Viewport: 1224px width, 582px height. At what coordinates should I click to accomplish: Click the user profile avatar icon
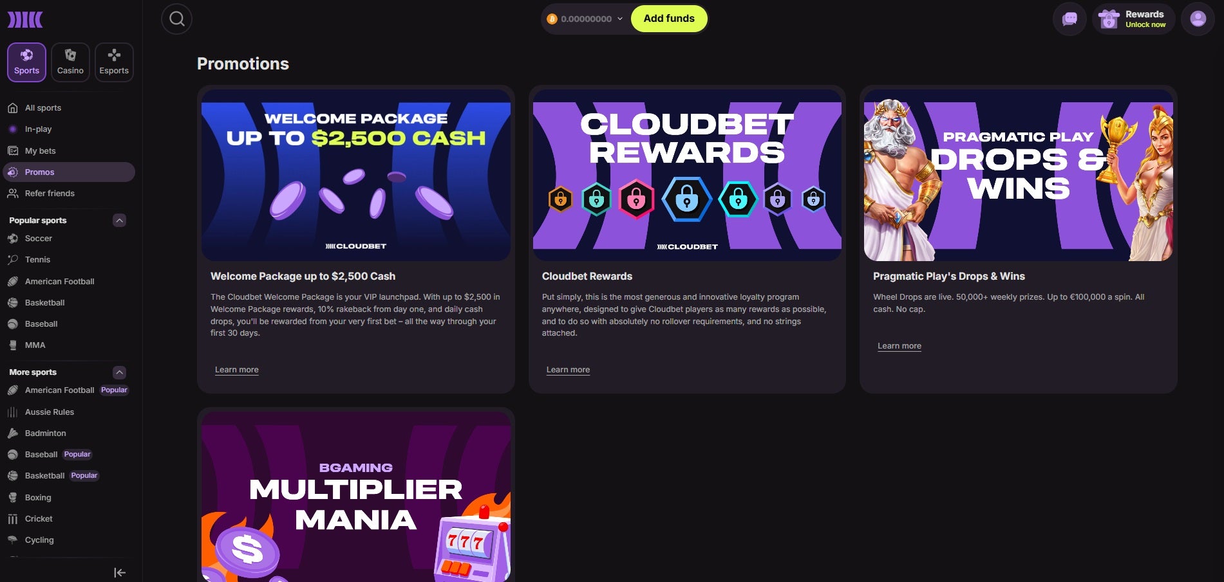(x=1198, y=19)
